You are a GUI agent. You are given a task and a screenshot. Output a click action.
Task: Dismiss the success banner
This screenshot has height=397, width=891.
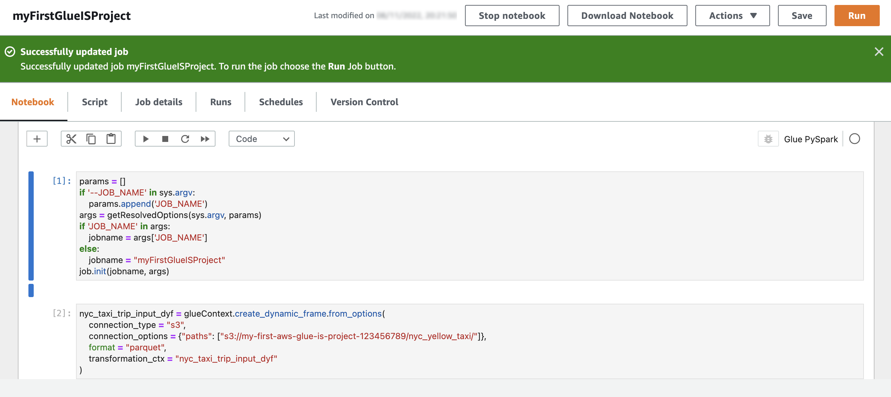click(878, 52)
